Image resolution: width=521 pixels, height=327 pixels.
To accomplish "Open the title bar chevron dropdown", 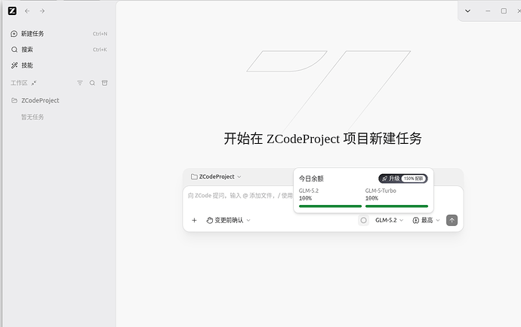I will [x=467, y=11].
